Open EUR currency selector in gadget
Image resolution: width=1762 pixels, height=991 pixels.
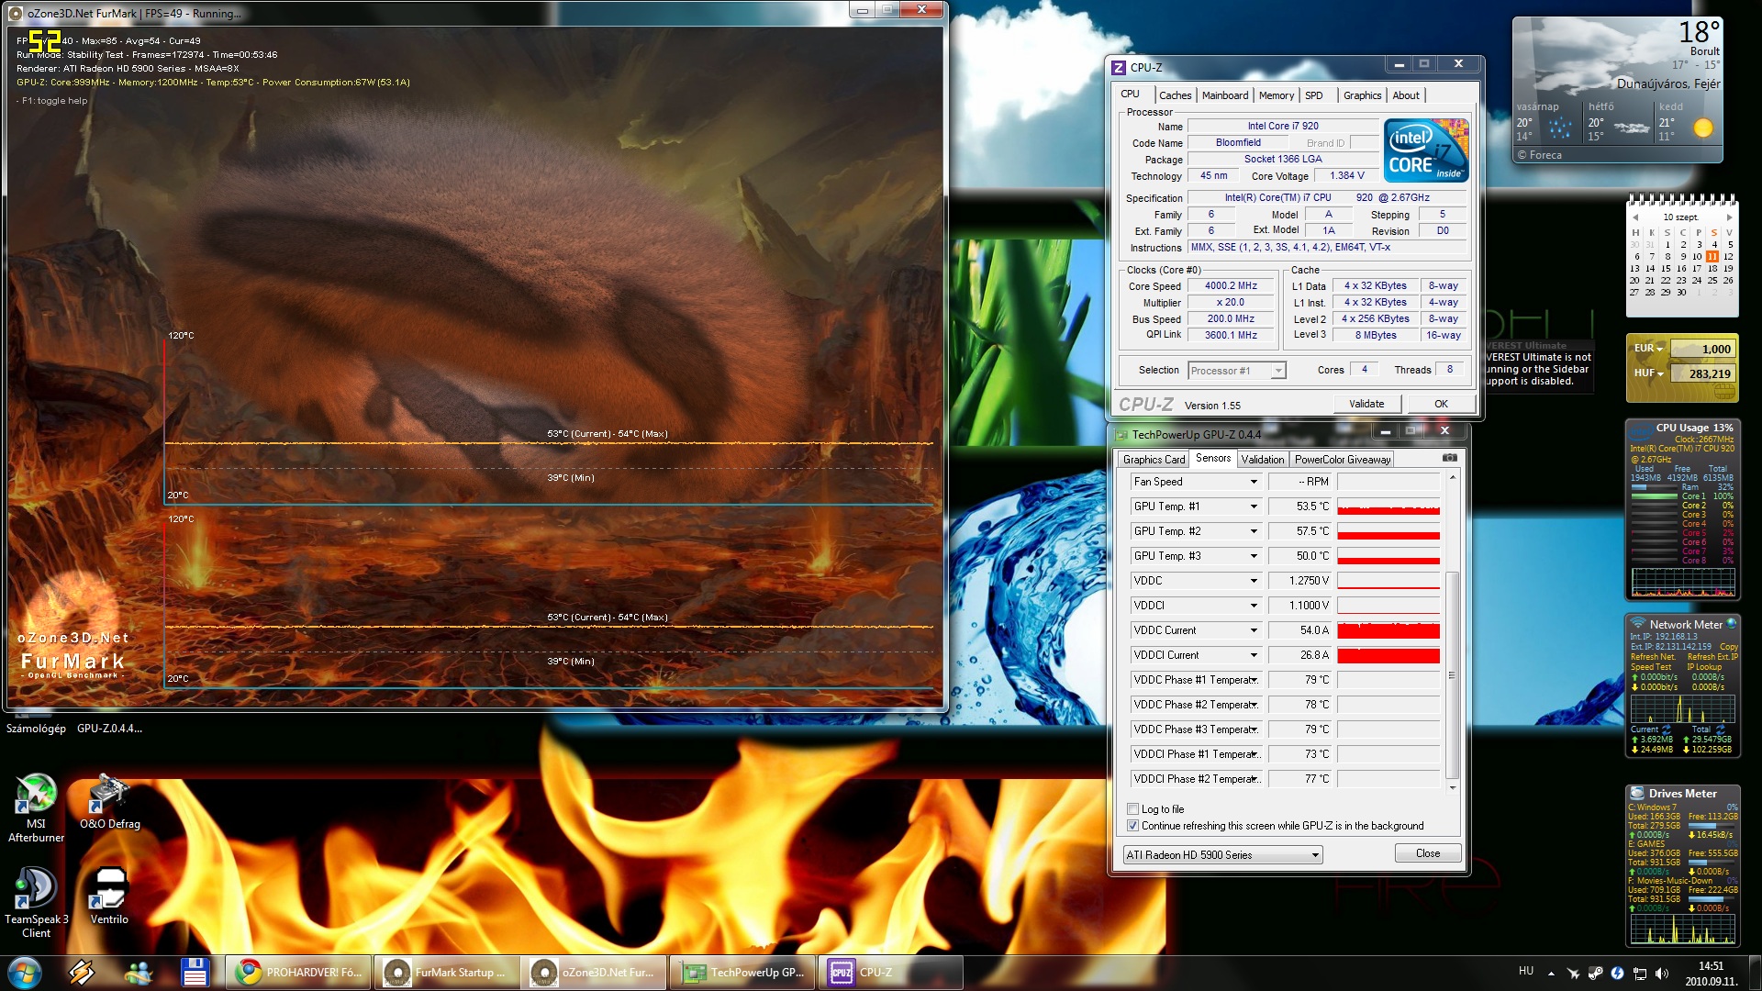point(1648,349)
